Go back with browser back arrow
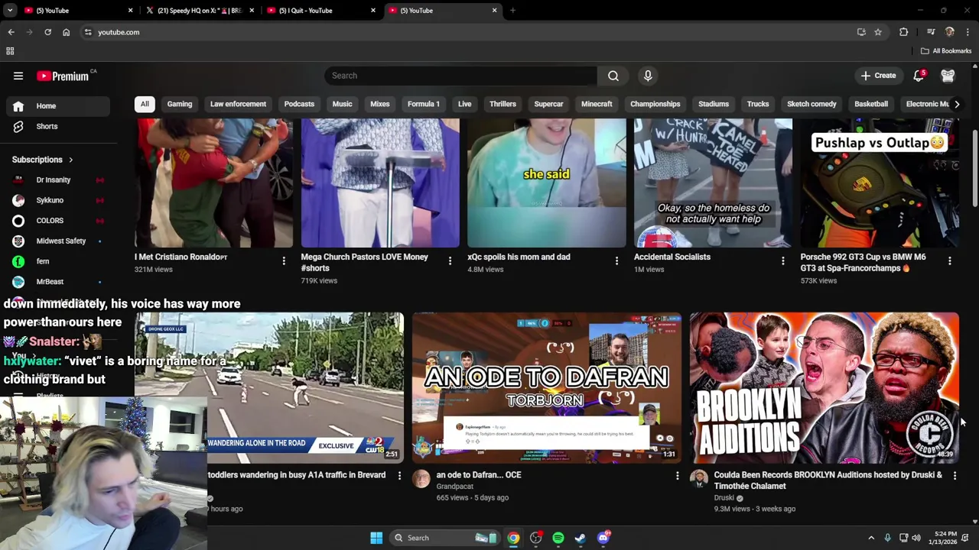Viewport: 979px width, 550px height. 11,32
